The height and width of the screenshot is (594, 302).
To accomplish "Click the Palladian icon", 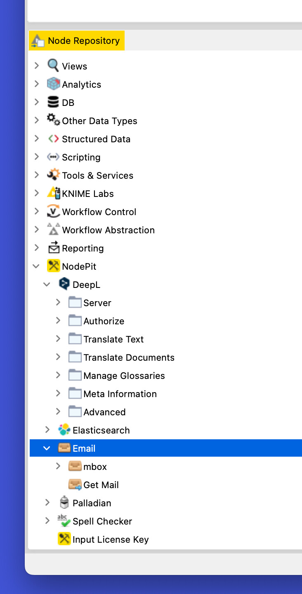I will [64, 502].
